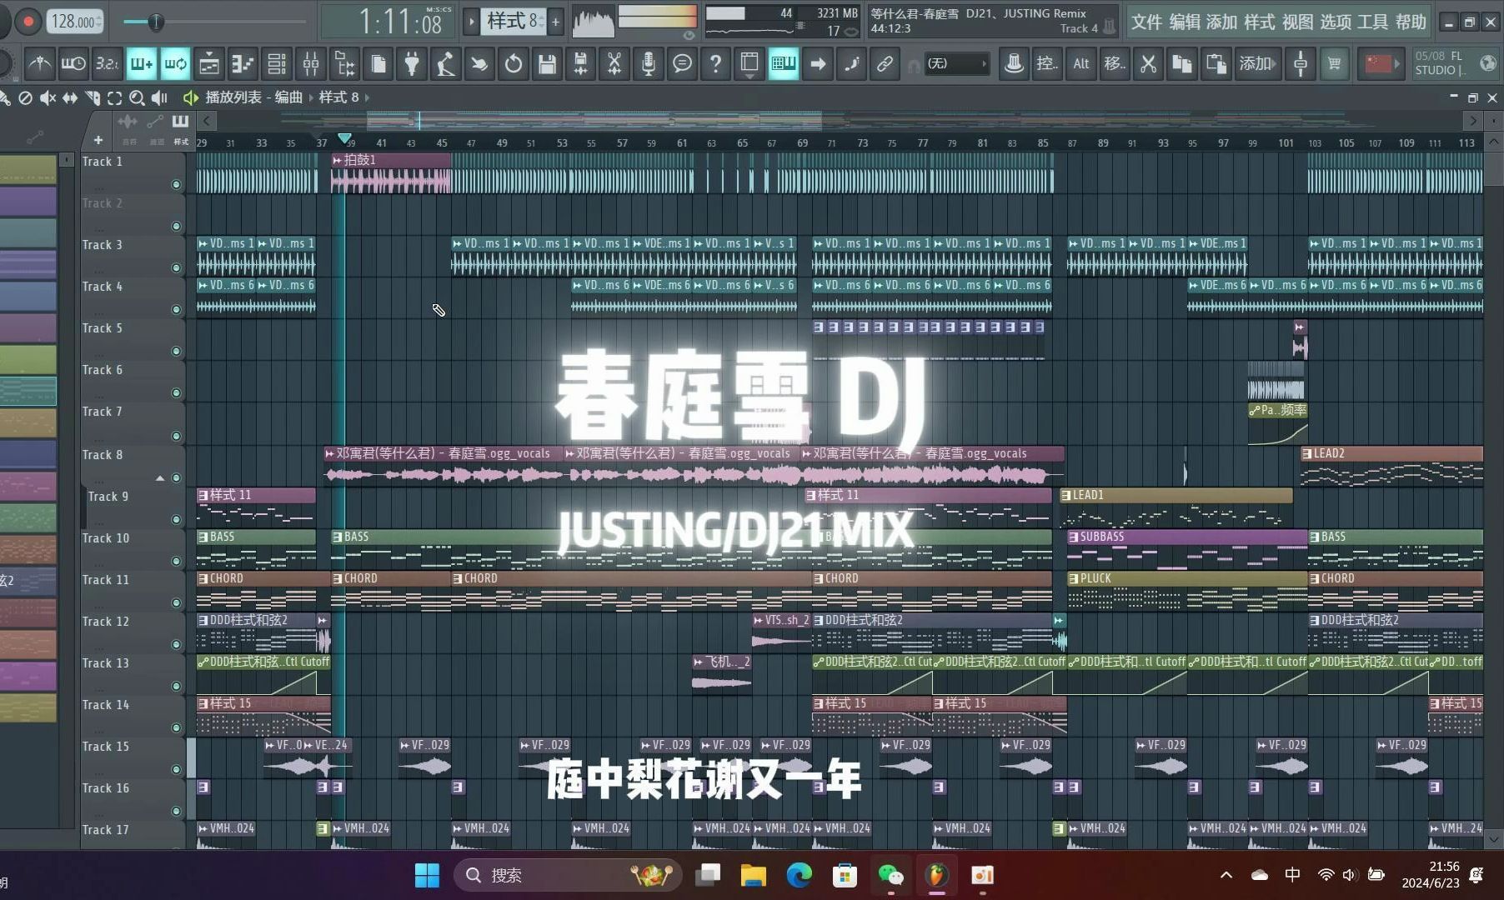1504x900 pixels.
Task: Click the copy icon in toolbar
Action: click(x=1182, y=63)
